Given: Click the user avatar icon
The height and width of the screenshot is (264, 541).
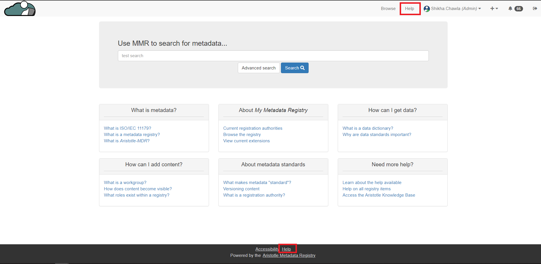Looking at the screenshot, I should 427,9.
